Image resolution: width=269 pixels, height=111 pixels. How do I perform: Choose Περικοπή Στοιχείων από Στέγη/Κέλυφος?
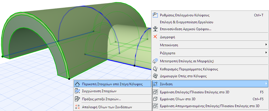pos(112,84)
